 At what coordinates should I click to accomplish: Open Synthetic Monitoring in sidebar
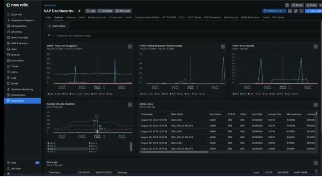(x=22, y=89)
